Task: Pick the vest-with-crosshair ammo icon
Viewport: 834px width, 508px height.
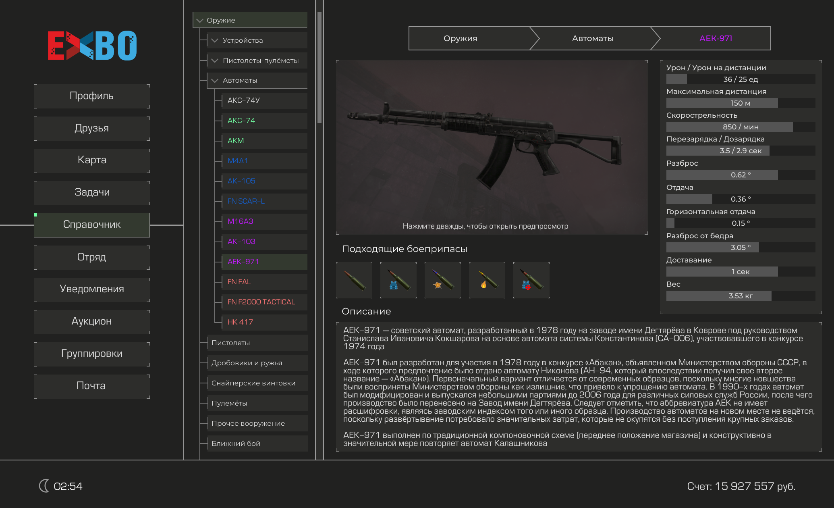Action: click(531, 280)
